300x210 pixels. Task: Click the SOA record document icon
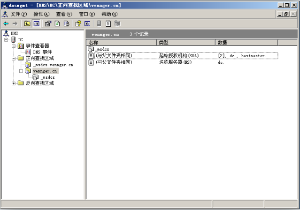91,56
